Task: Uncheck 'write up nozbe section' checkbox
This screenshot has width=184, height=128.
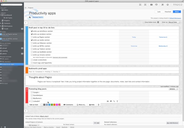Action: point(32,40)
